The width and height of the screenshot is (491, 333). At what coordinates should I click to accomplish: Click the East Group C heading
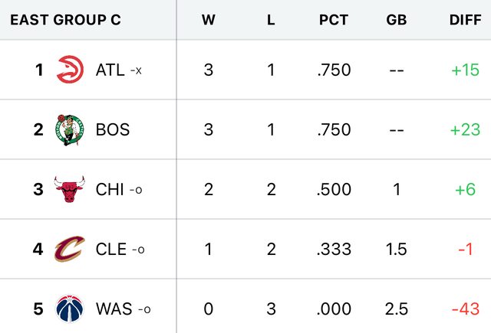click(x=65, y=20)
